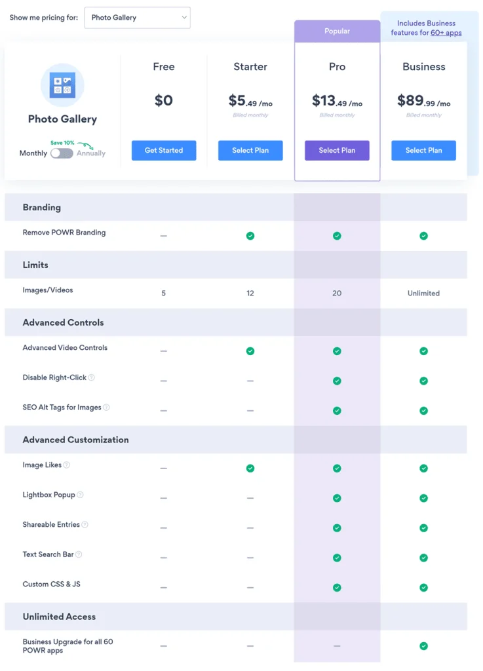Click the dropdown chevron arrow

[184, 18]
